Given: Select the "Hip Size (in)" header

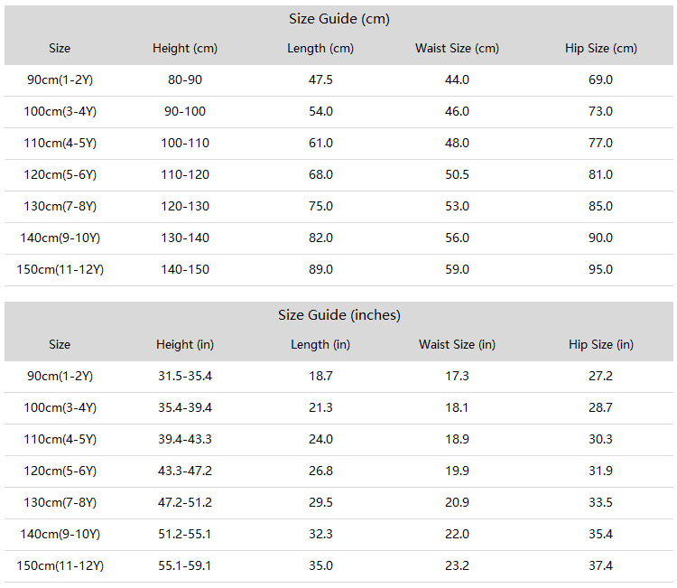Looking at the screenshot, I should point(601,345).
